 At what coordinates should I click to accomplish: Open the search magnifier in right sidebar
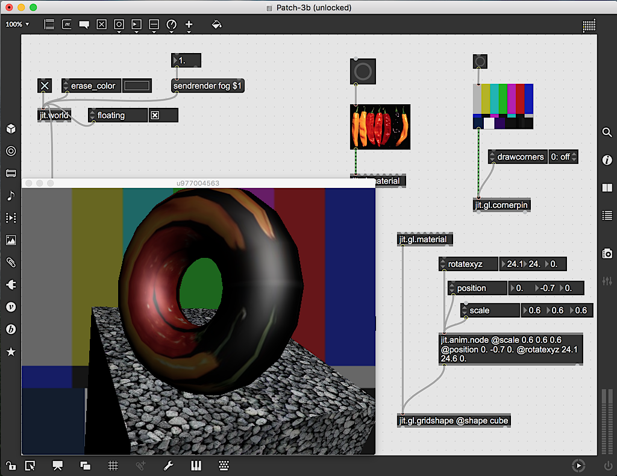(607, 132)
